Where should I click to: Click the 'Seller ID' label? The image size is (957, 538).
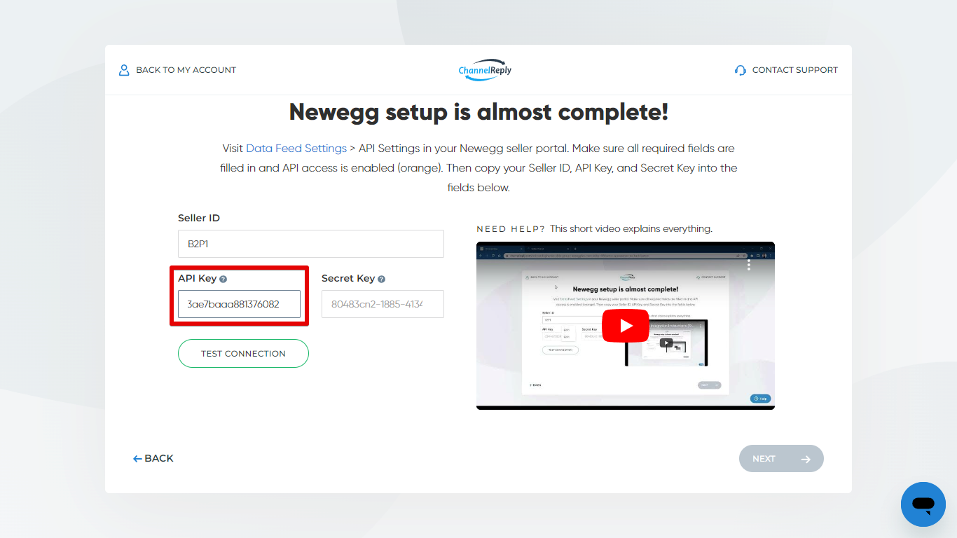(x=199, y=218)
